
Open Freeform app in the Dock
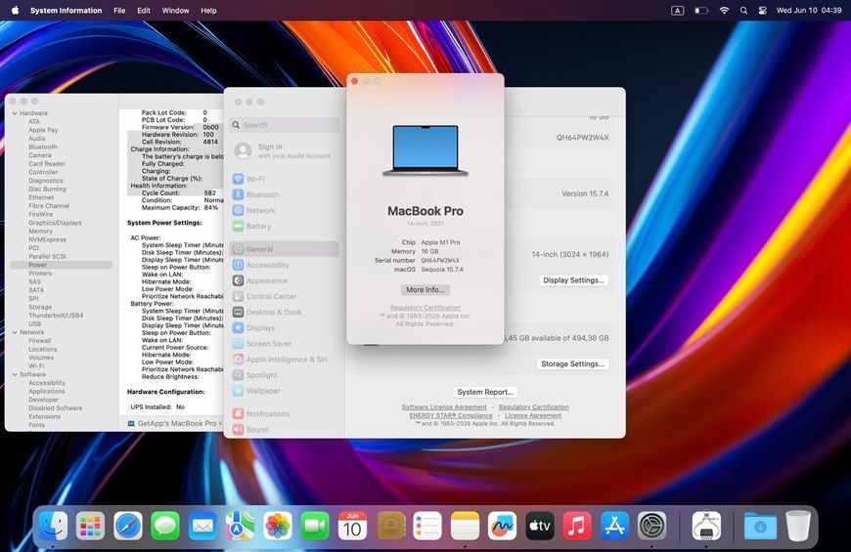pyautogui.click(x=503, y=526)
